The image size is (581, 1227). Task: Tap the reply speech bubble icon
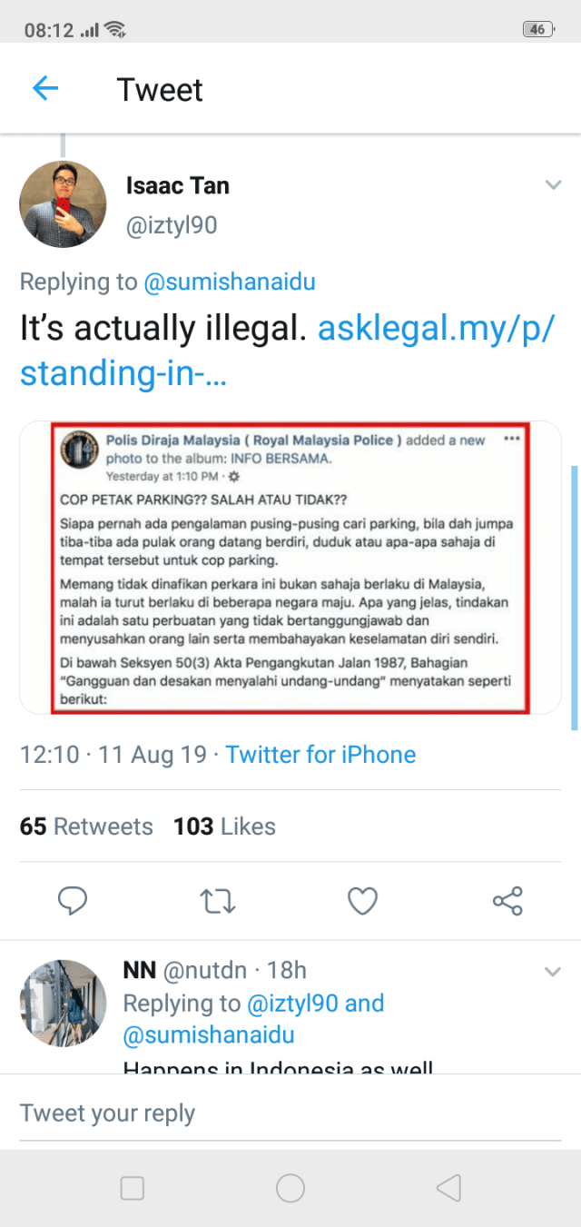coord(72,900)
